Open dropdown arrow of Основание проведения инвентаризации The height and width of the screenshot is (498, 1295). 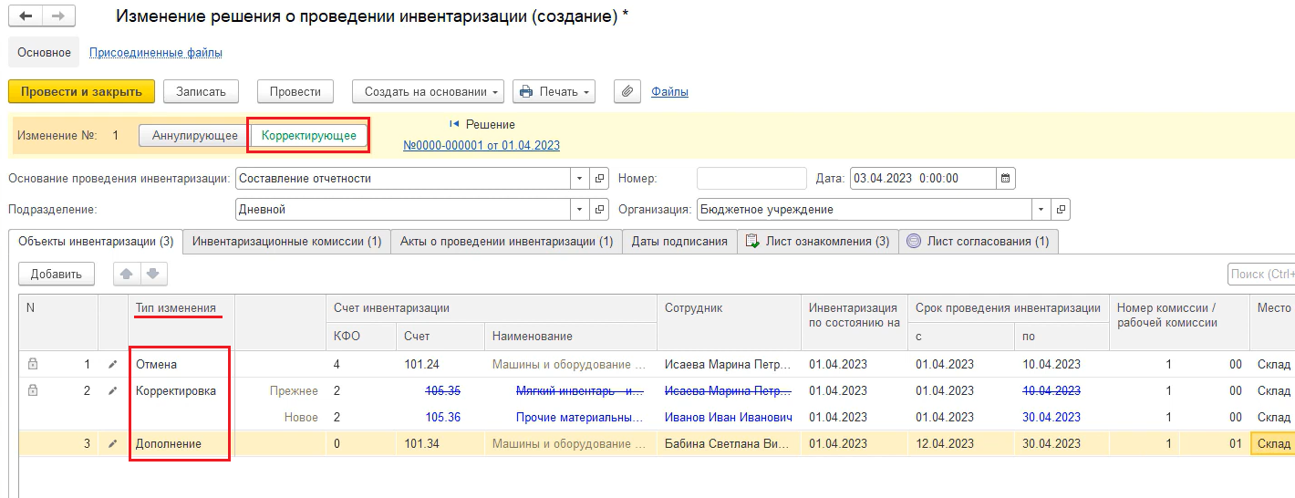point(580,179)
